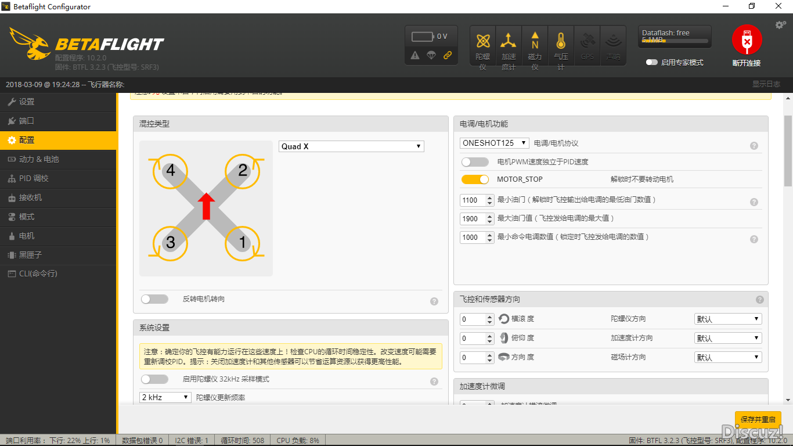Click help icon in 飞控和传感器方向 header

(x=760, y=300)
